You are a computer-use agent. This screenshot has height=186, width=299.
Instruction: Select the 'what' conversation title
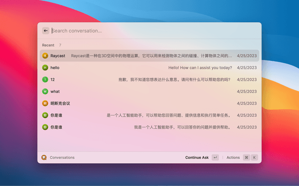click(55, 92)
